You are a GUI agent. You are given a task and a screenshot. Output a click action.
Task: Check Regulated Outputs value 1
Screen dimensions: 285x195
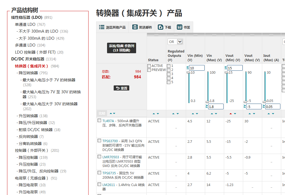coord(169,66)
